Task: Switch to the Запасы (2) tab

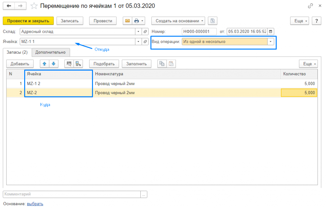Action: pyautogui.click(x=17, y=52)
